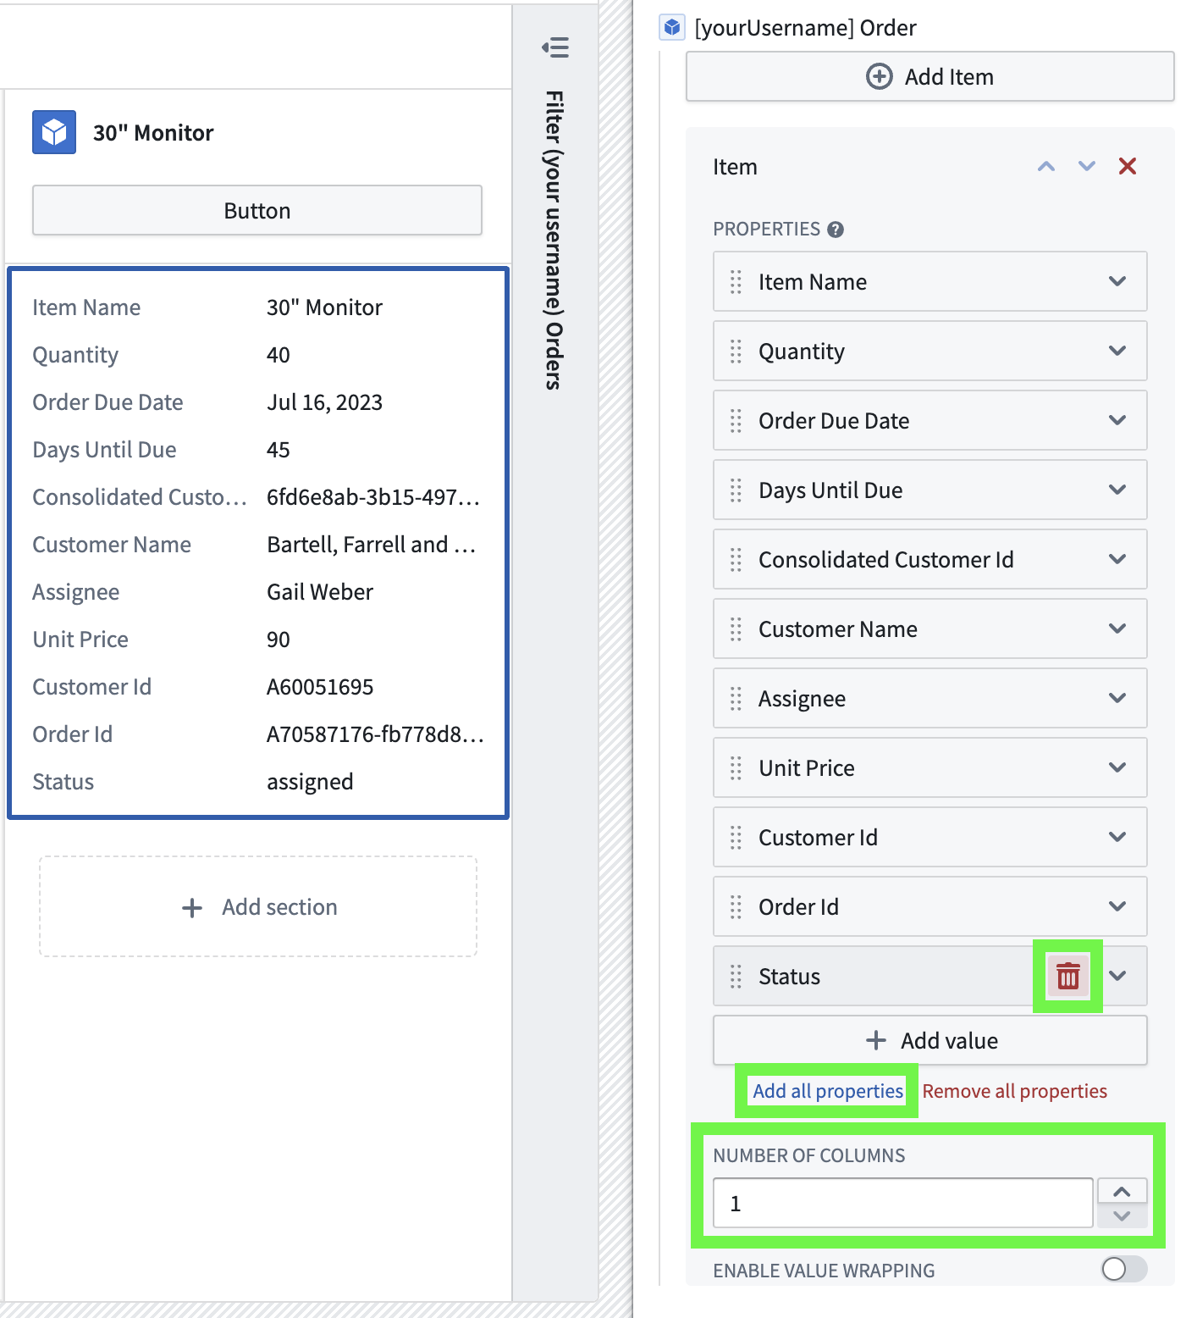Expand the Quantity property dropdown
The height and width of the screenshot is (1318, 1197).
click(x=1117, y=351)
